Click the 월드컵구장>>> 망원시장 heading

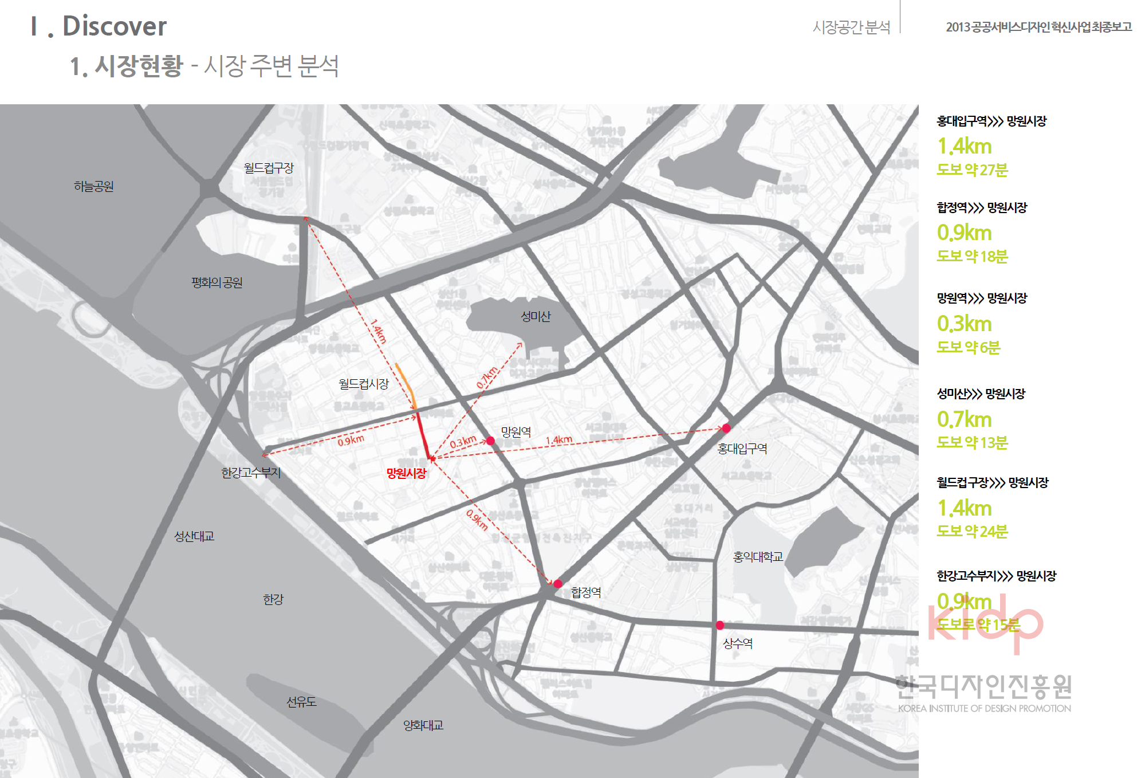tap(992, 483)
